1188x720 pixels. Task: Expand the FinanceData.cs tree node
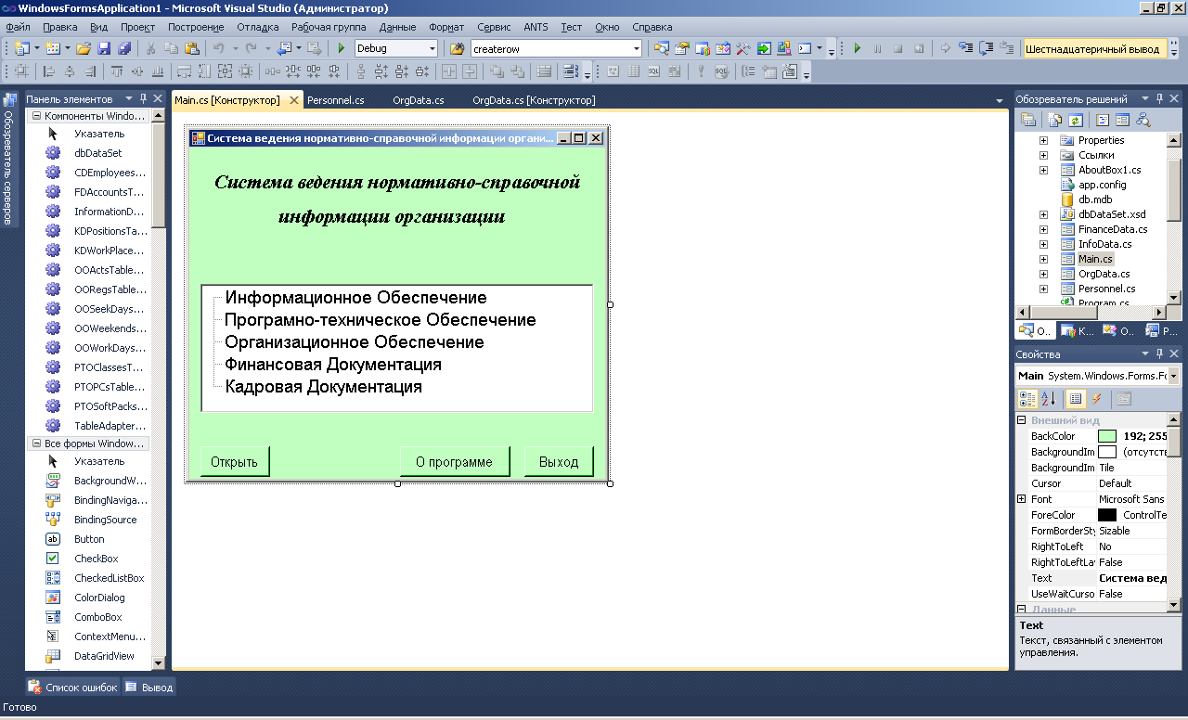[x=1043, y=229]
